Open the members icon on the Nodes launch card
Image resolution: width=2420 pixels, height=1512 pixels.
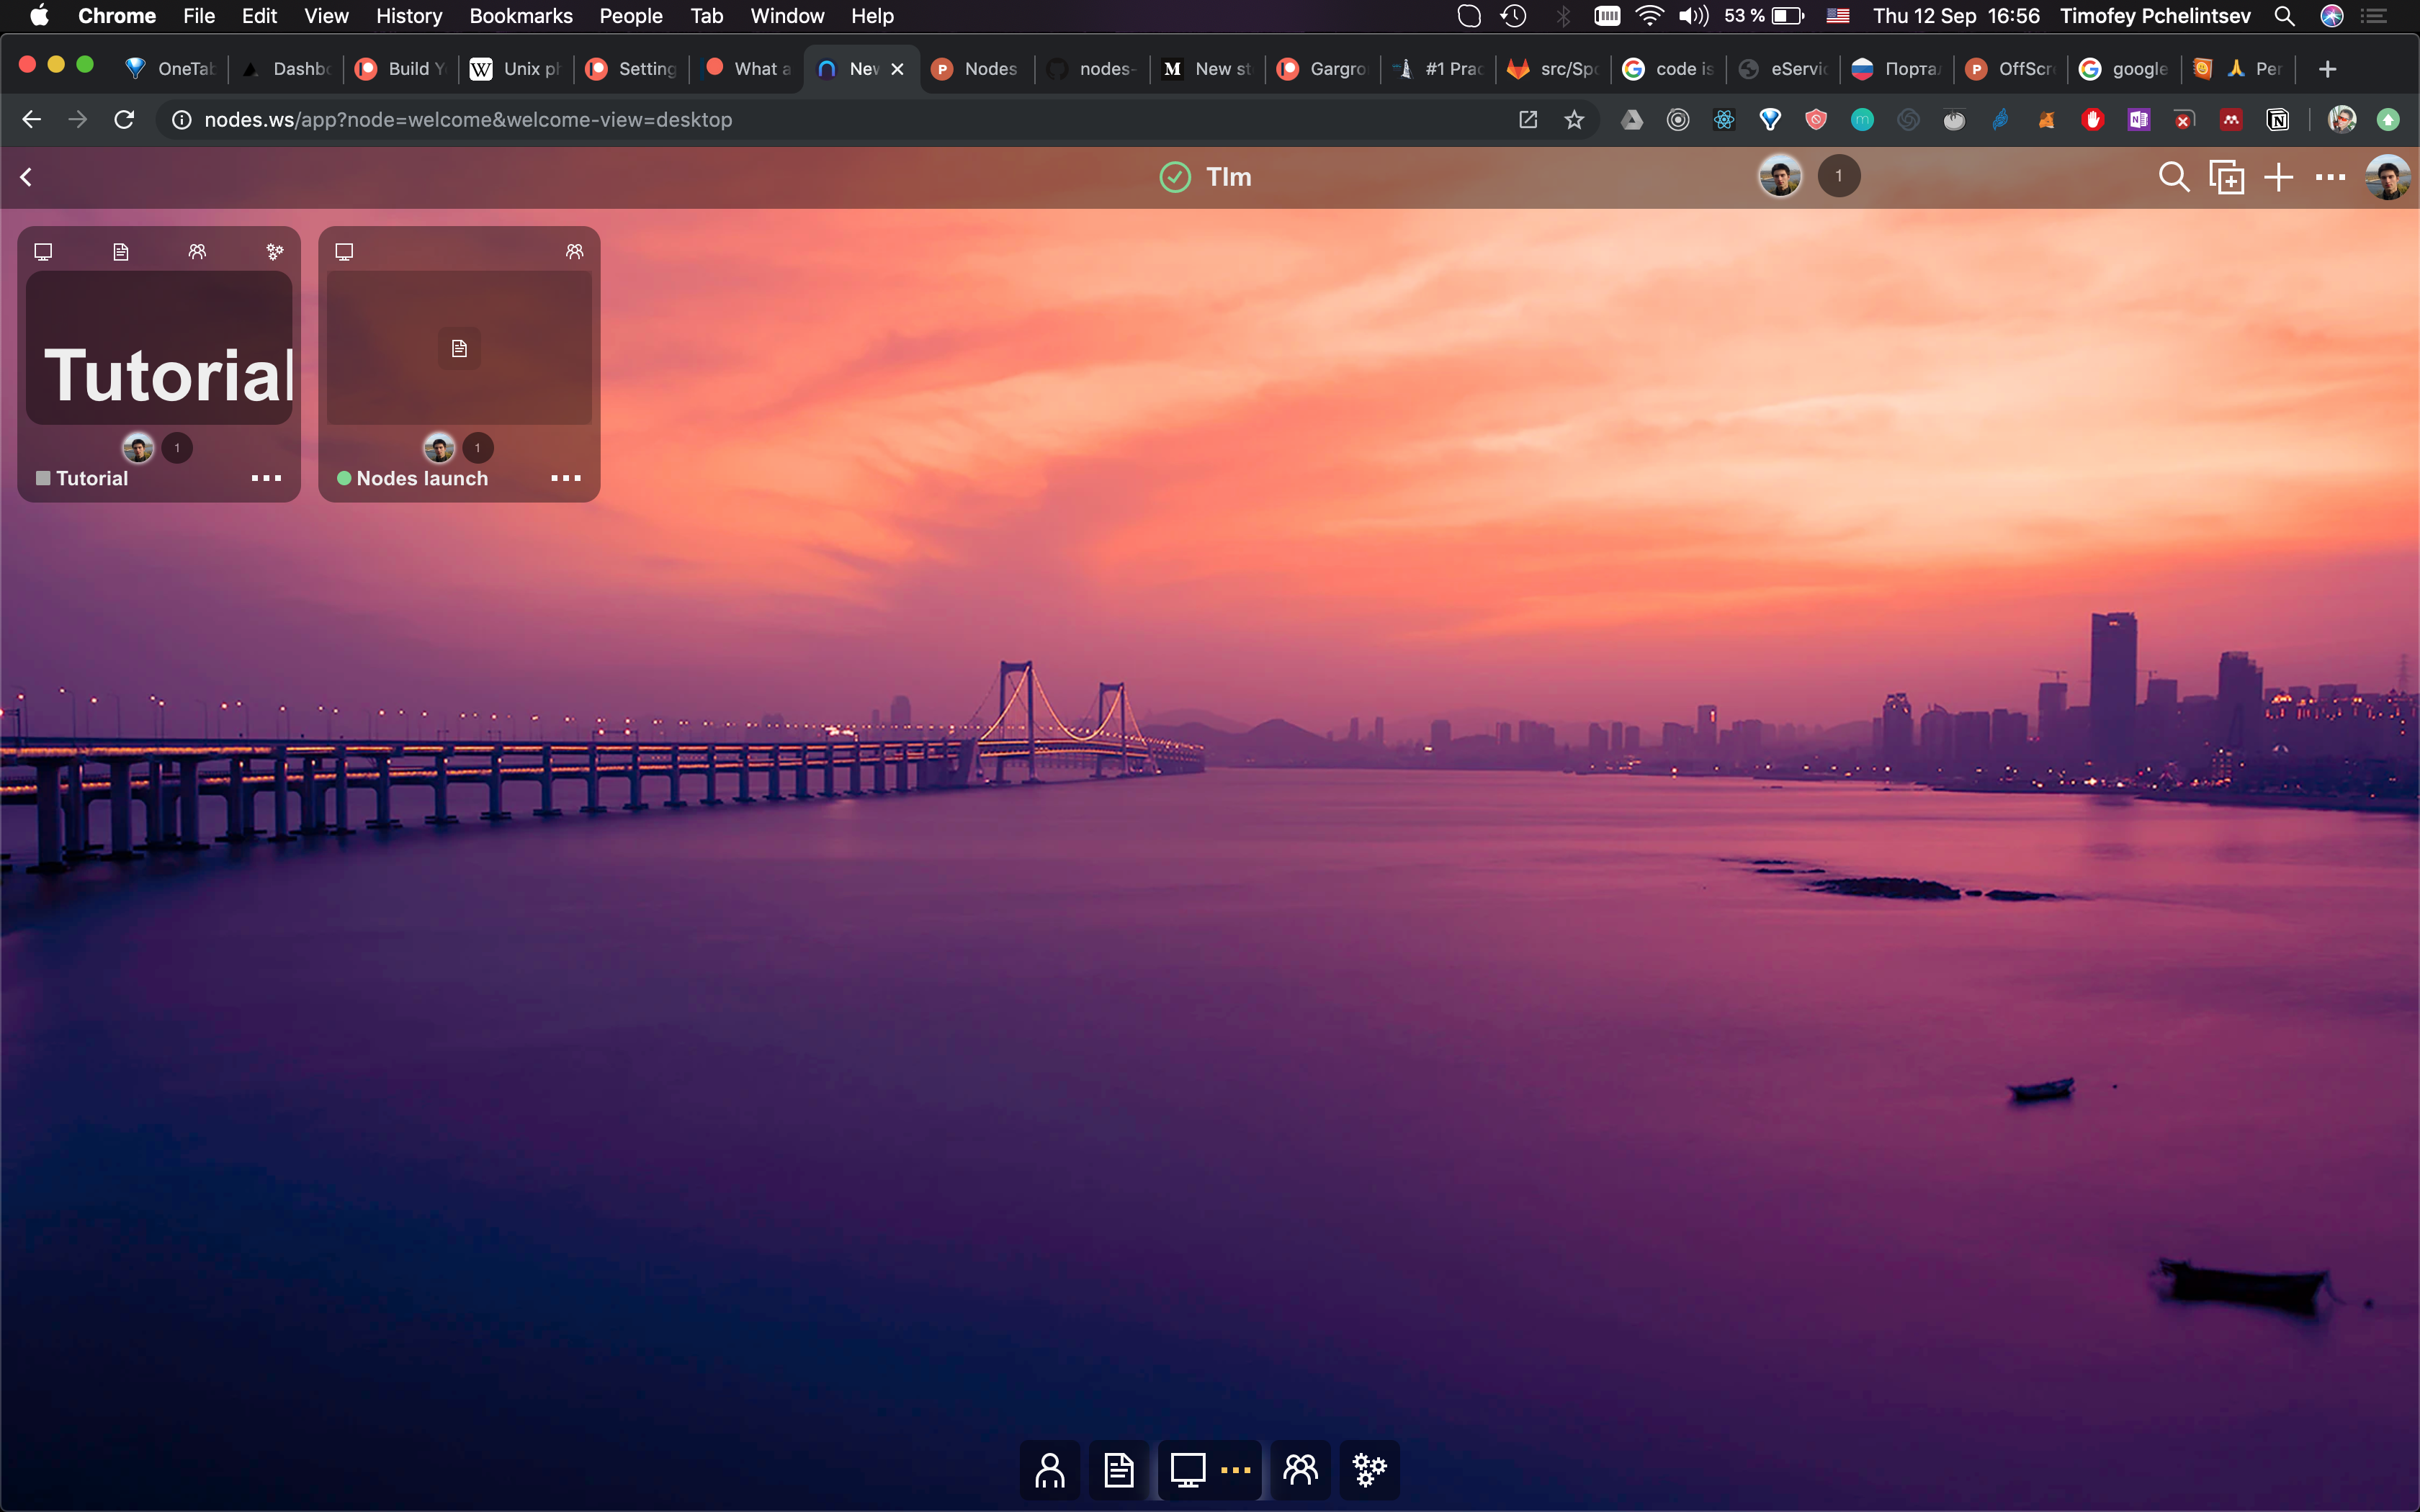[573, 251]
